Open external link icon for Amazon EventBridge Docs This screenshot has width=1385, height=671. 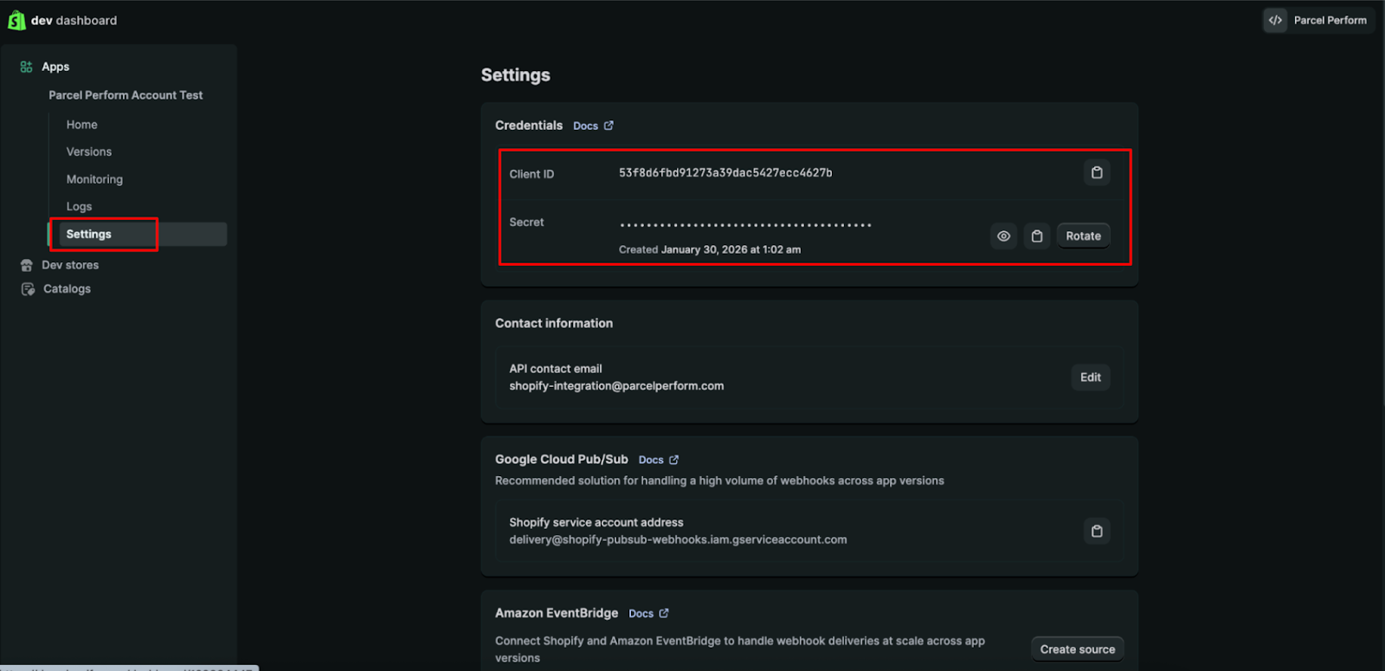(x=664, y=613)
